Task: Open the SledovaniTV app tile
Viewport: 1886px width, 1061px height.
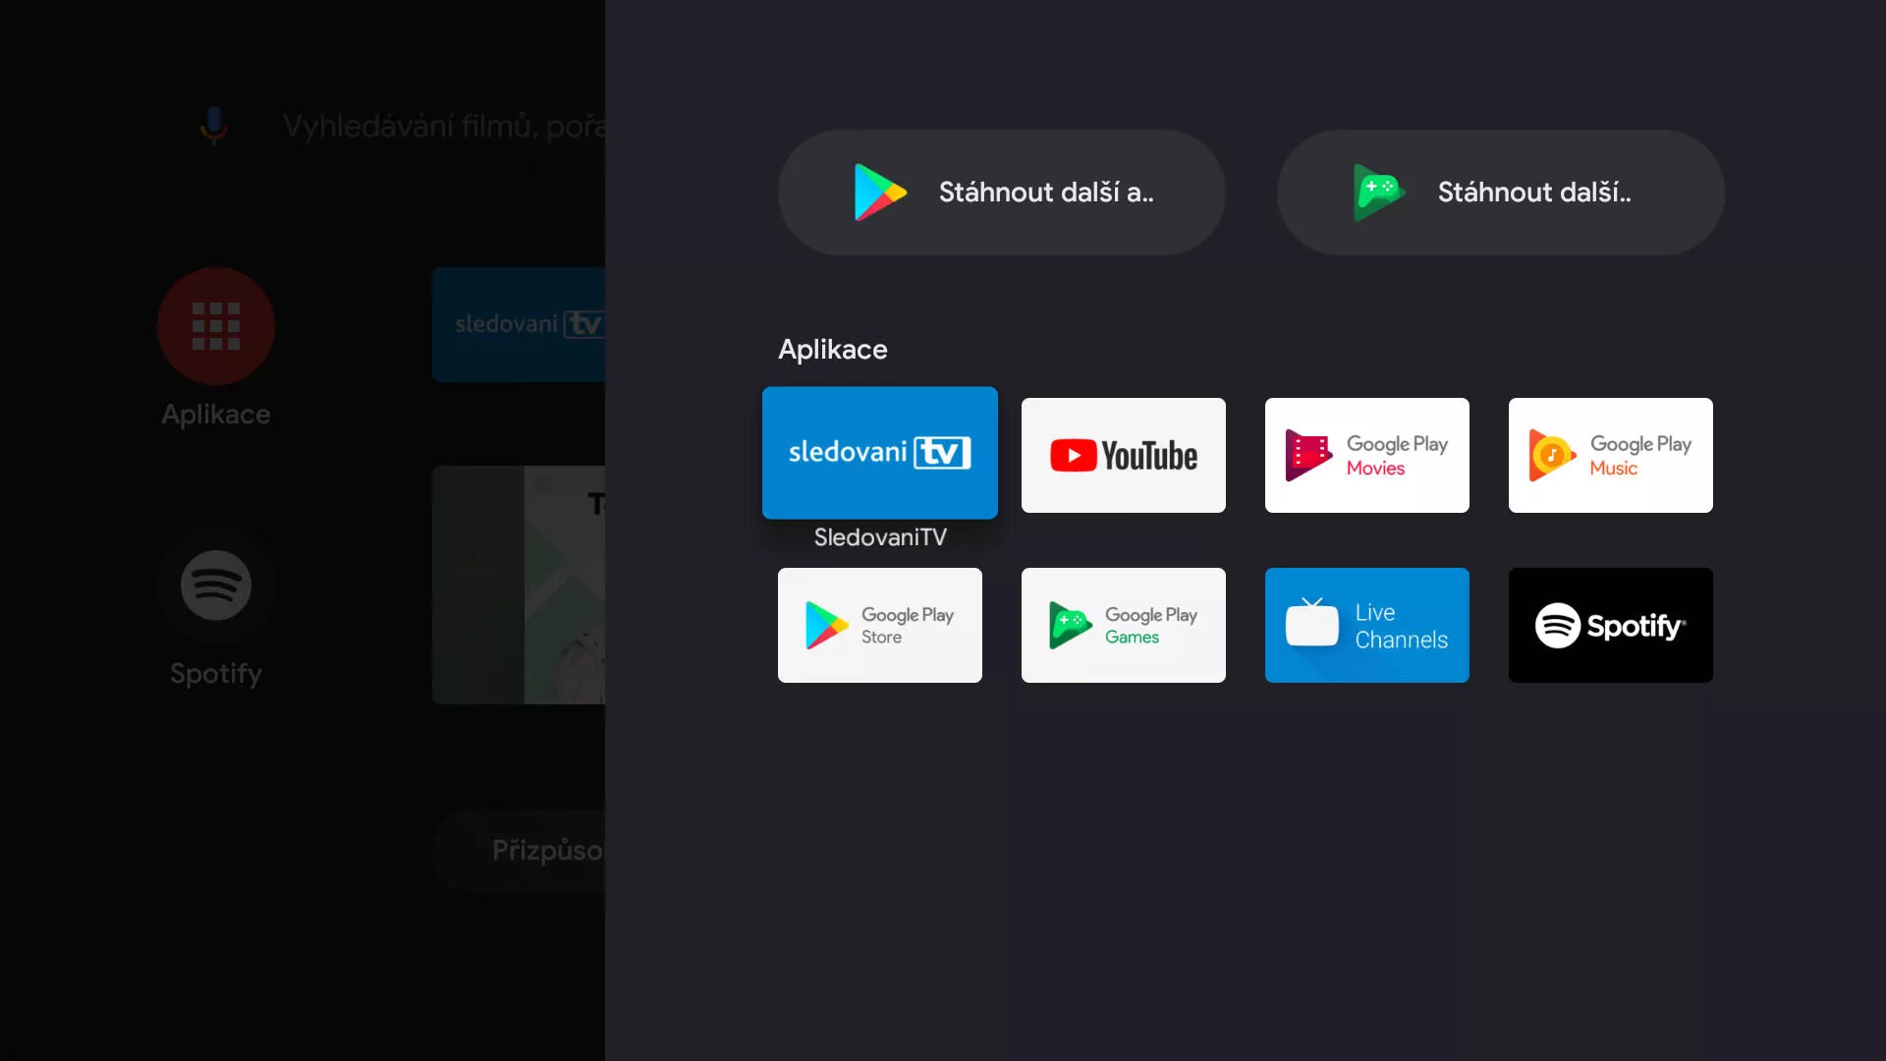Action: 880,453
